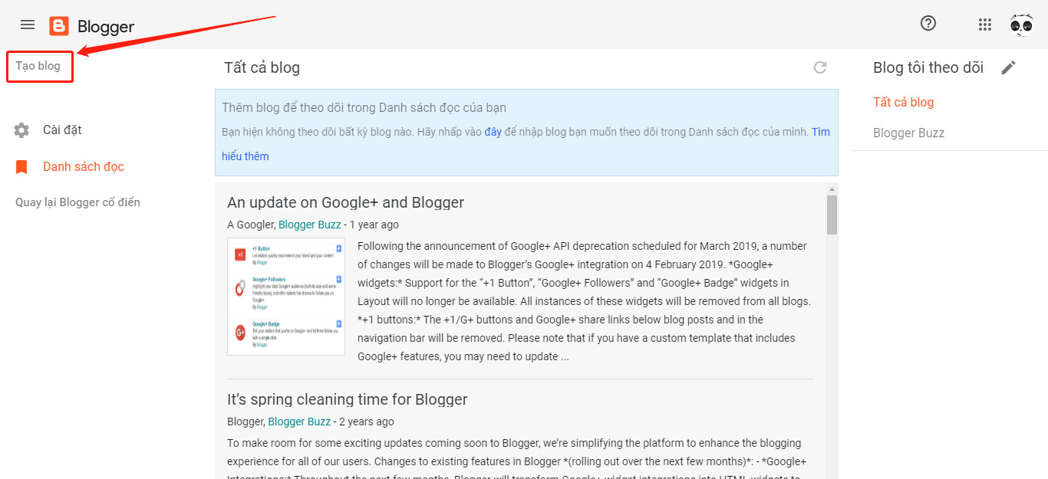Select Danh sách đọc in the sidebar
The height and width of the screenshot is (479, 1048).
click(x=84, y=167)
